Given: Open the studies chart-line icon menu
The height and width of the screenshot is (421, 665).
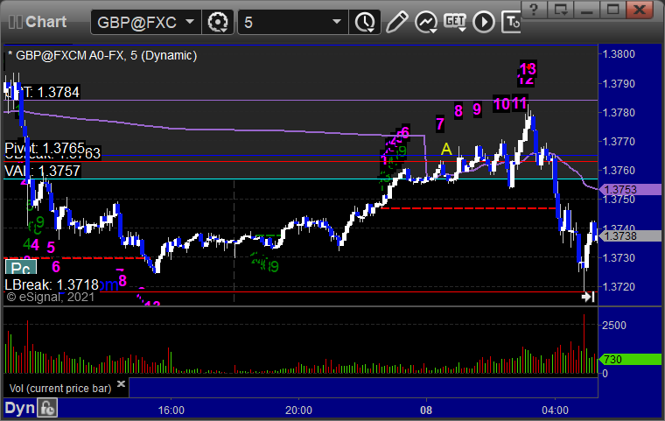Looking at the screenshot, I should [426, 22].
